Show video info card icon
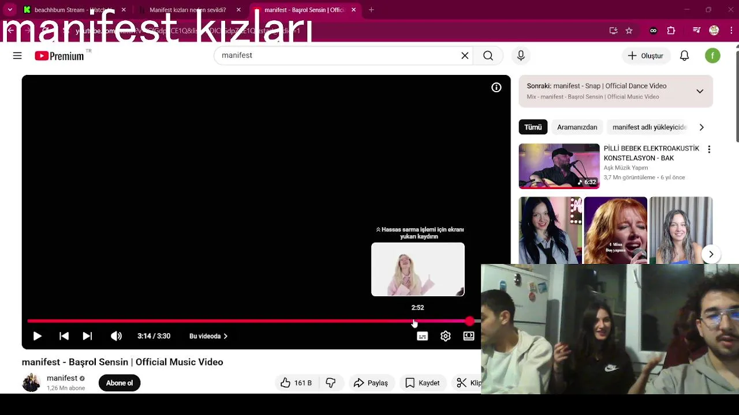Viewport: 739px width, 415px height. coord(497,88)
